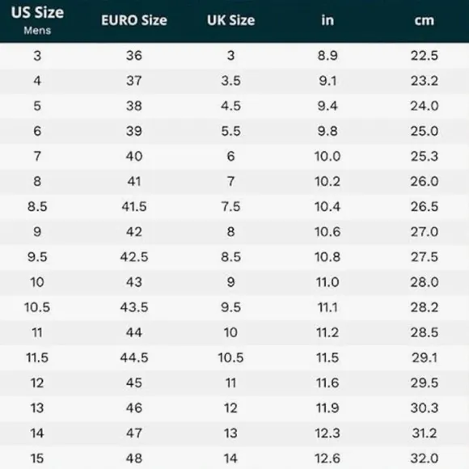
Task: Click the 10.0 inch value
Action: pos(327,156)
